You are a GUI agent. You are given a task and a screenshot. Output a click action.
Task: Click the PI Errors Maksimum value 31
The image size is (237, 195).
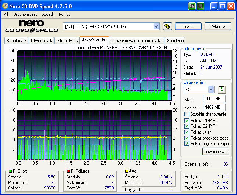pos(53,182)
